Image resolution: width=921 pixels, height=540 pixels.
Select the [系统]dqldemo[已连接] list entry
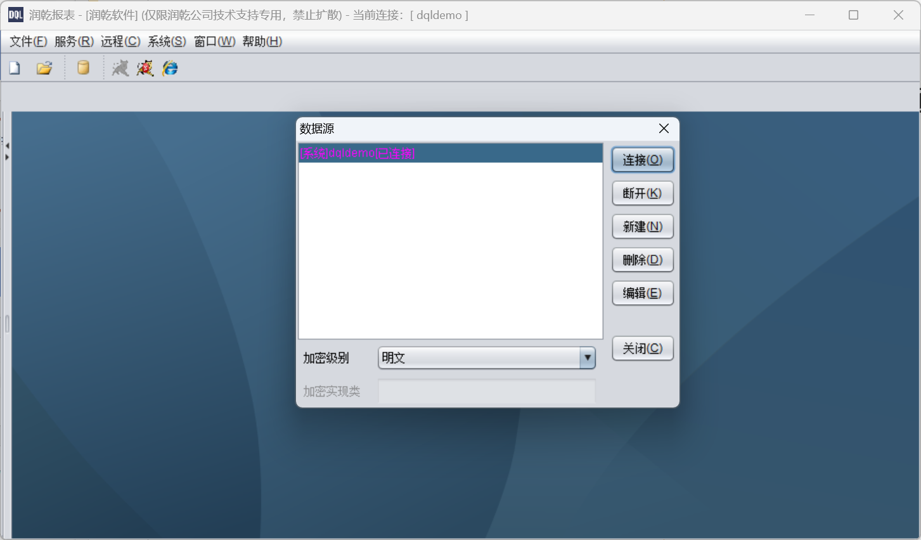pos(451,153)
